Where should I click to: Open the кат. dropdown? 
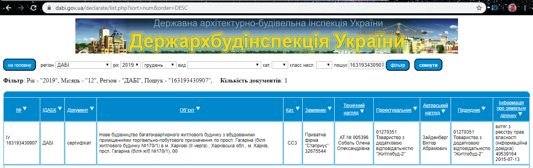pyautogui.click(x=280, y=65)
